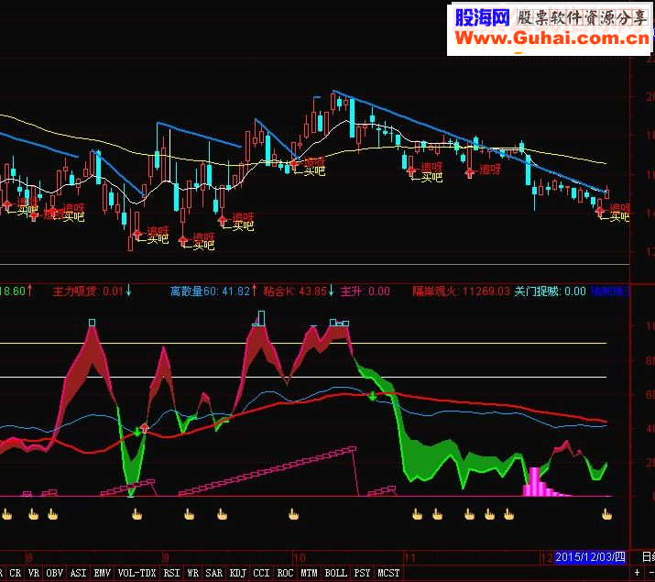Select the CCI indicator tab

click(x=261, y=573)
